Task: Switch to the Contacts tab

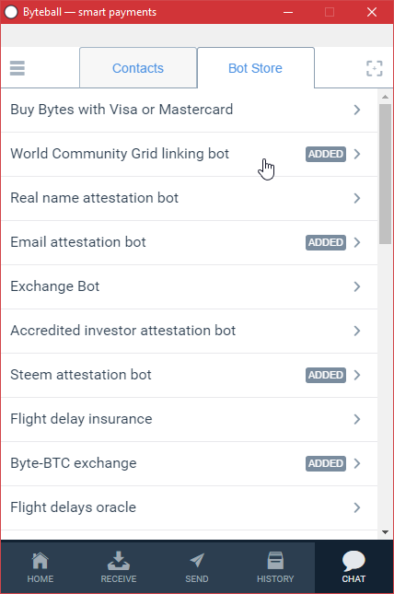Action: (138, 68)
